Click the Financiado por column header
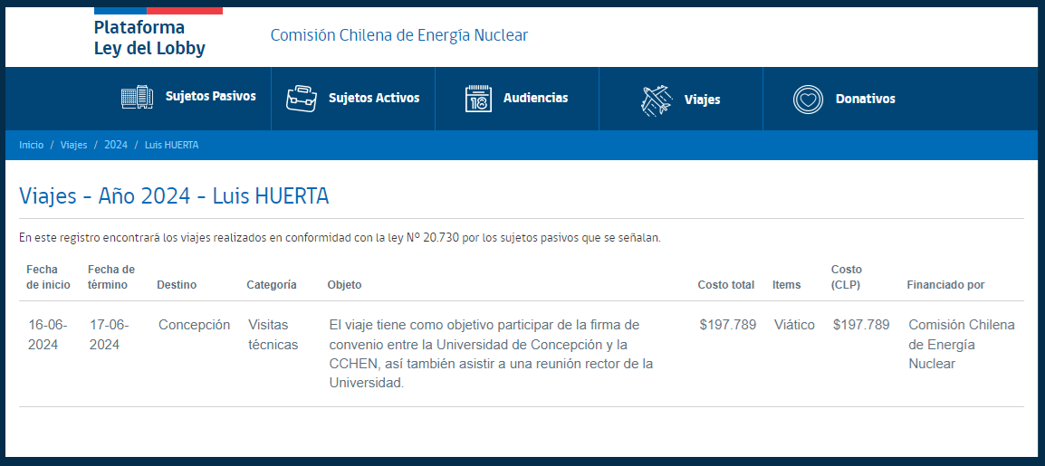1045x466 pixels. 945,285
